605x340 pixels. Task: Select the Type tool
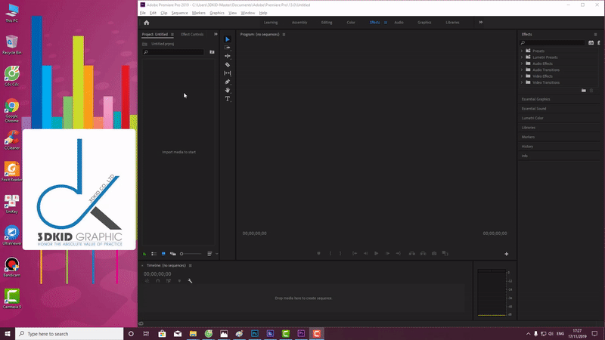click(x=228, y=99)
